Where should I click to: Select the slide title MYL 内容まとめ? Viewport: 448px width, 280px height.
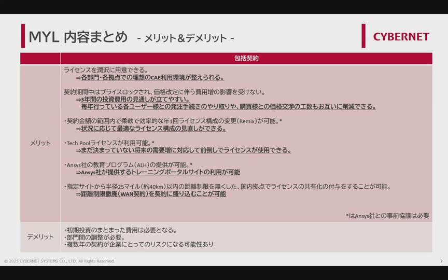pos(78,37)
